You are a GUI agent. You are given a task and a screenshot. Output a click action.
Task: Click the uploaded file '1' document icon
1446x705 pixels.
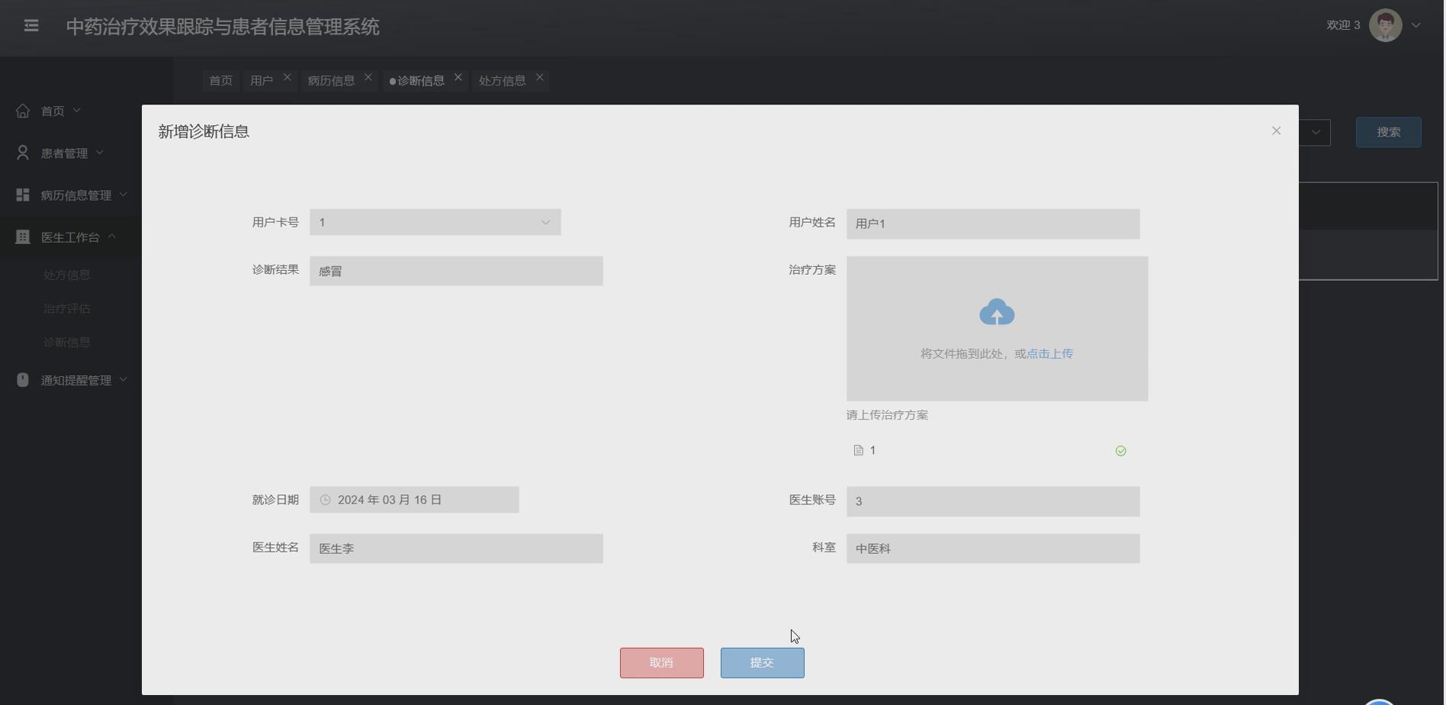(x=856, y=450)
